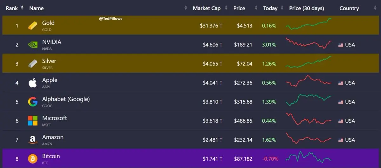Click Bitcoin's 30-day price sparkline
This screenshot has height=168, width=381.
point(308,158)
